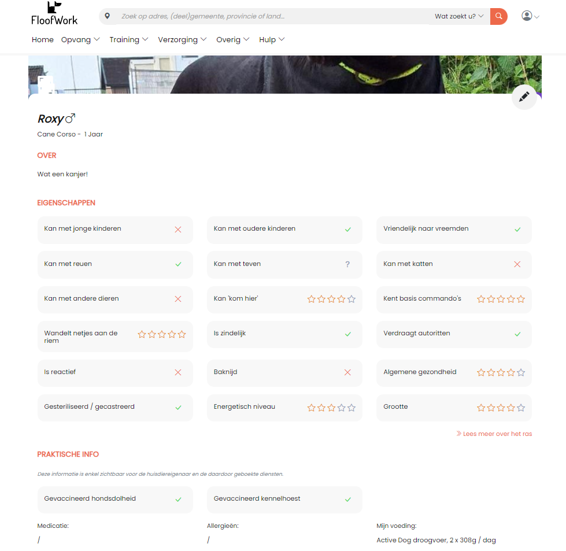The width and height of the screenshot is (566, 551).
Task: Click the 'Cane Corso - 1 Jaar' text
Action: pyautogui.click(x=70, y=134)
